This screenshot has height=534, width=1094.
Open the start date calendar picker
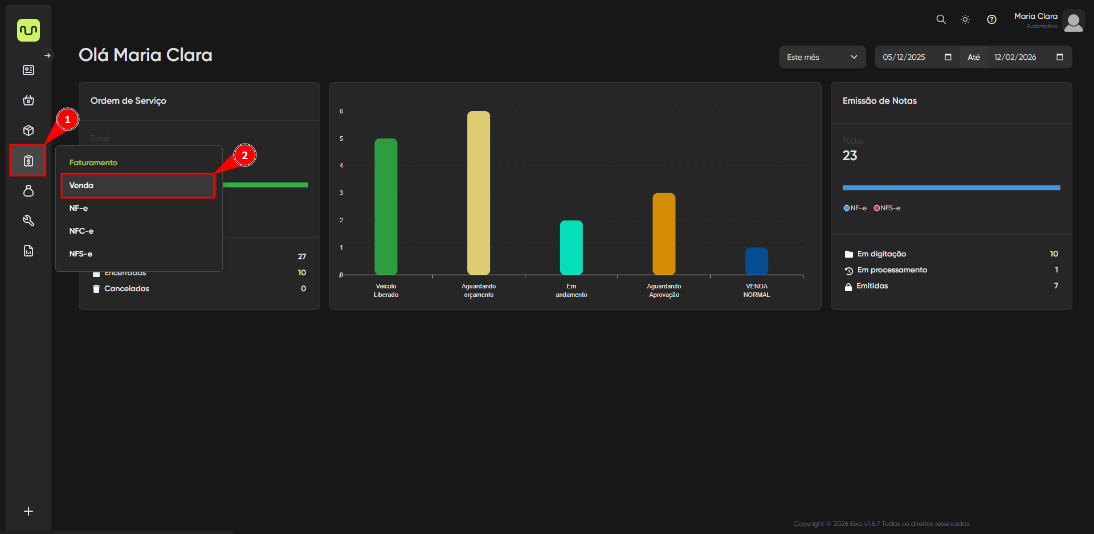[x=948, y=57]
